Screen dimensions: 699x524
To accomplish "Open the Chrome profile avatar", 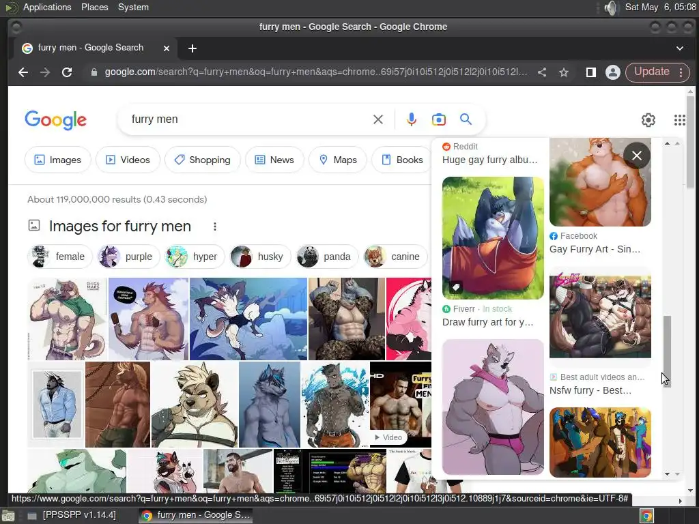I will click(x=613, y=72).
